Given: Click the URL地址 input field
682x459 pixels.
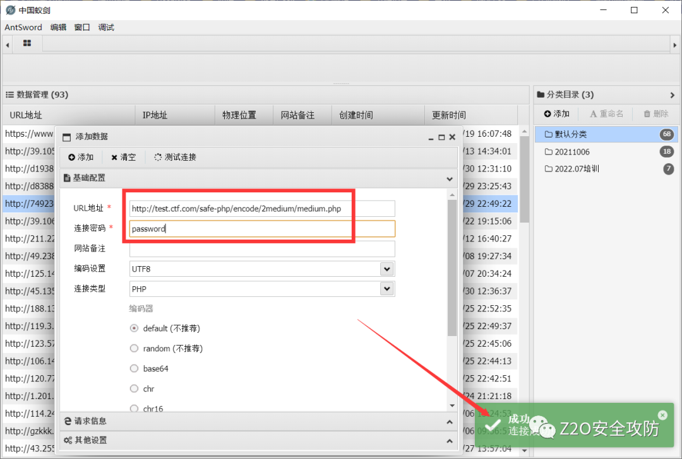Looking at the screenshot, I should pos(262,209).
